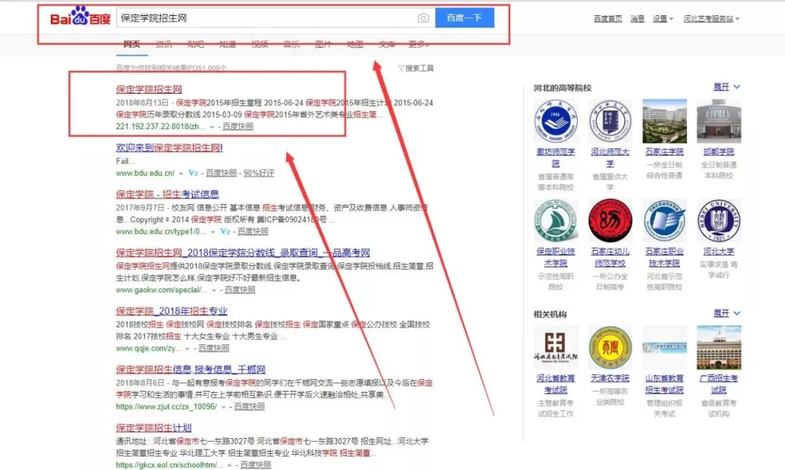Expand dropdown arrow beside www.bdu.edu.cn/ URL

coord(181,174)
